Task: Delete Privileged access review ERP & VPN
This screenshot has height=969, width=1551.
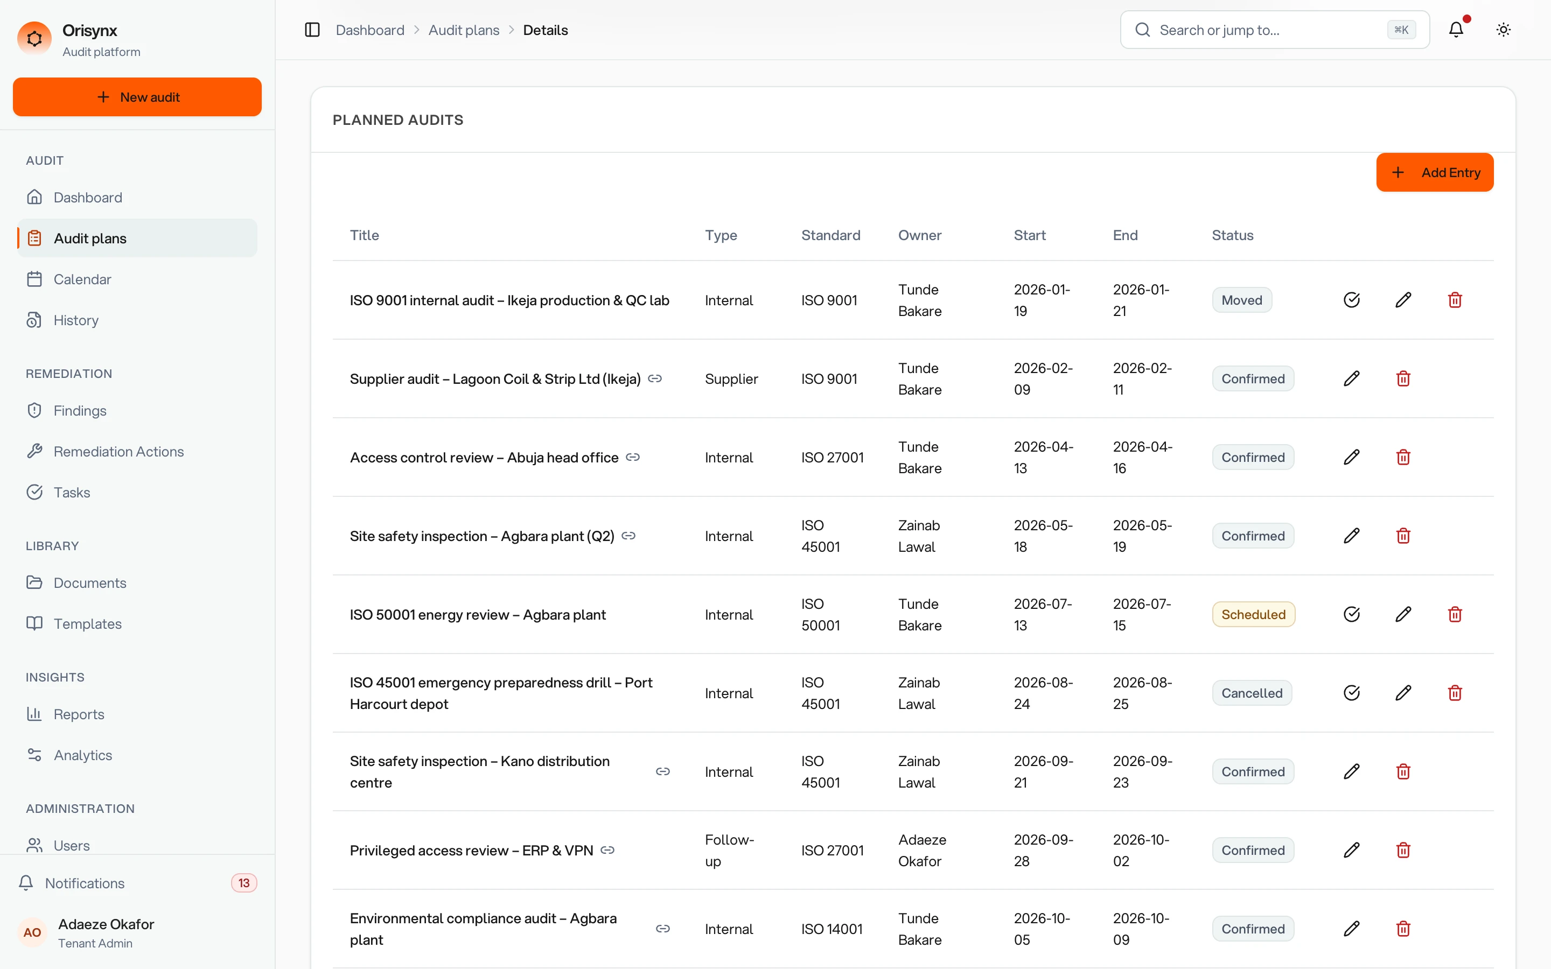Action: [x=1403, y=851]
